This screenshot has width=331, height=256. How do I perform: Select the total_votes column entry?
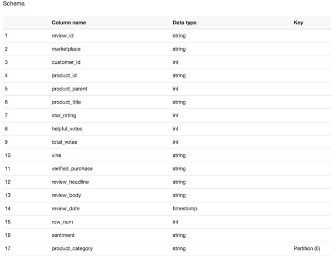[65, 142]
